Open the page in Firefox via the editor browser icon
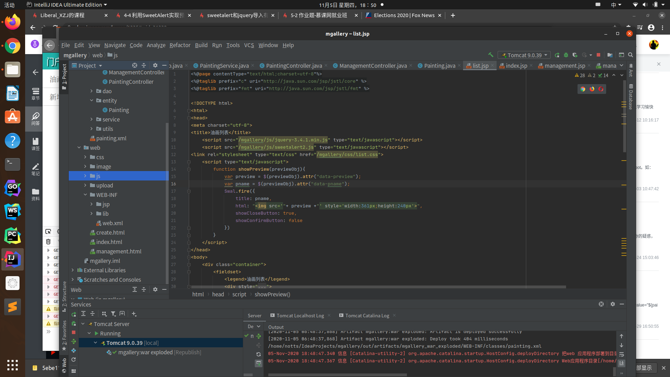Screen dimensions: 670x377 click(592, 89)
